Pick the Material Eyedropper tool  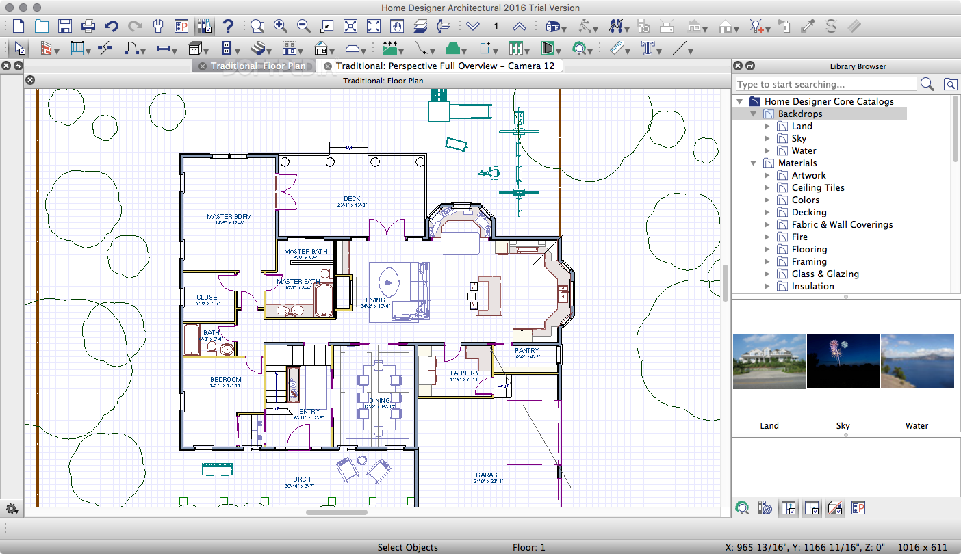(x=808, y=27)
